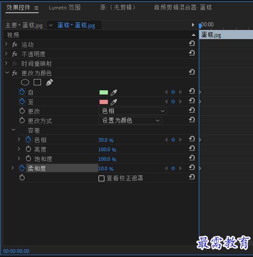Add keyframe for 自 parameter

coord(173,92)
